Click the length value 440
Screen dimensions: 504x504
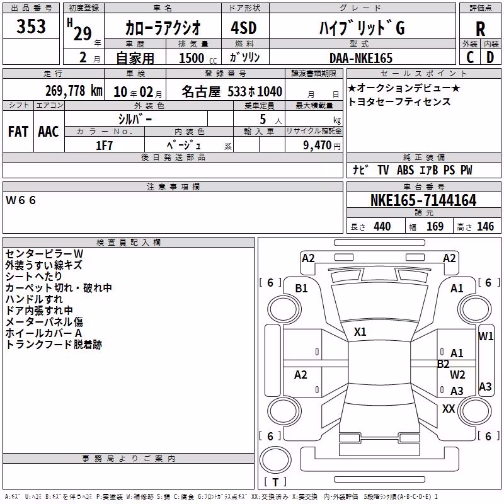pyautogui.click(x=382, y=227)
